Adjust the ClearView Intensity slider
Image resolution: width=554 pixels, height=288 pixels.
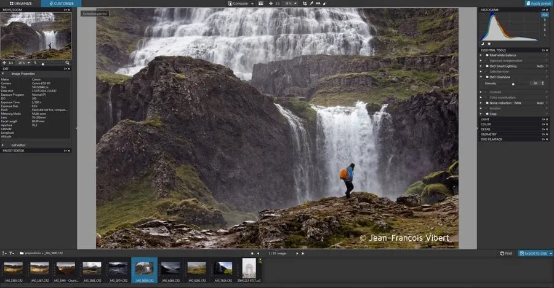pyautogui.click(x=513, y=83)
